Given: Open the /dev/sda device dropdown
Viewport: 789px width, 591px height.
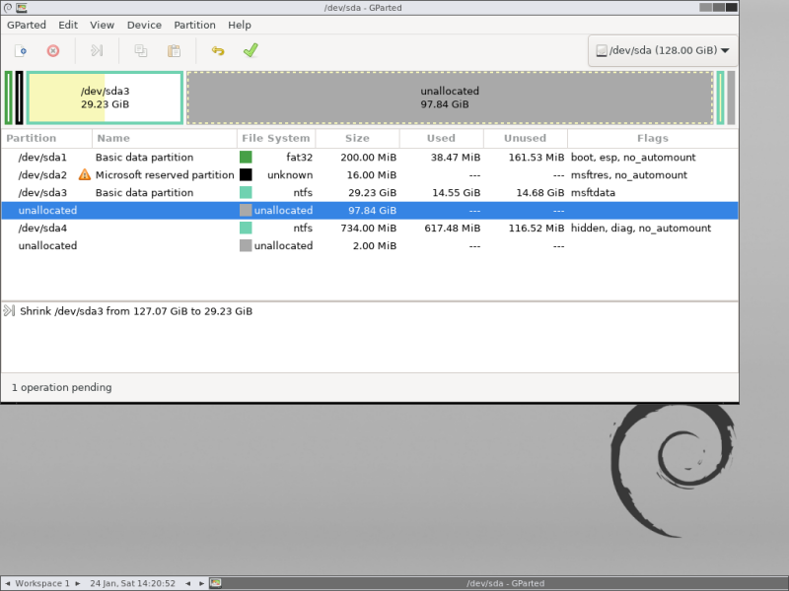Looking at the screenshot, I should tap(663, 50).
